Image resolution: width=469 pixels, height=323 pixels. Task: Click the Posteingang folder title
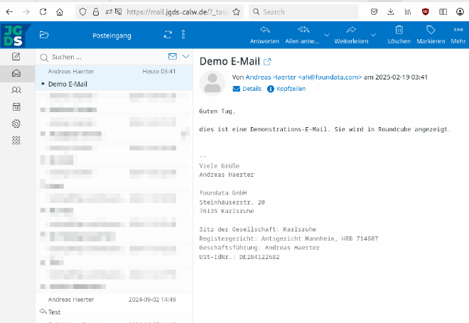point(112,35)
